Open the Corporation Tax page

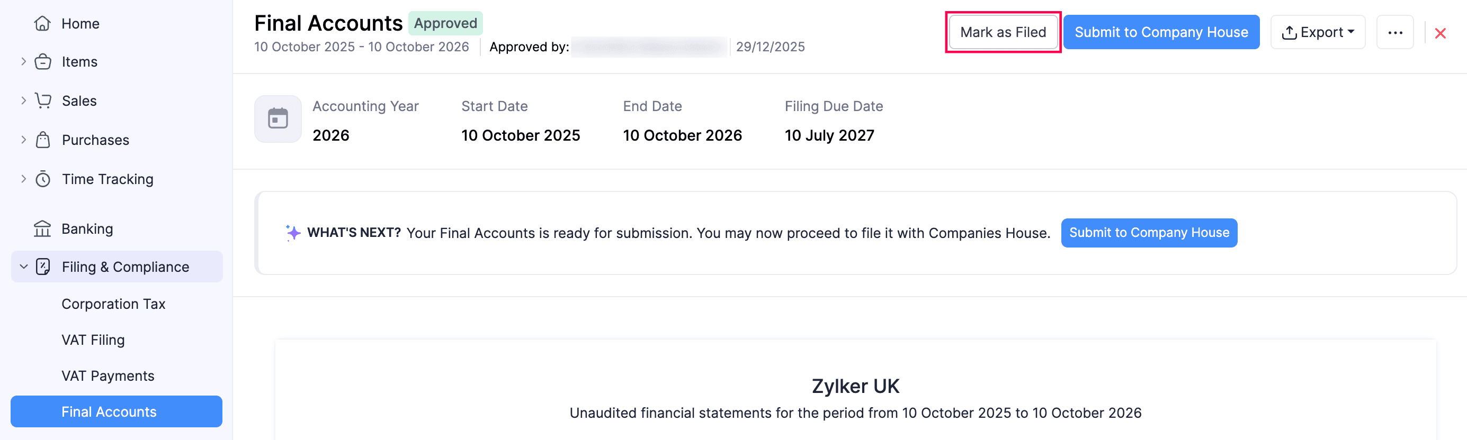113,304
